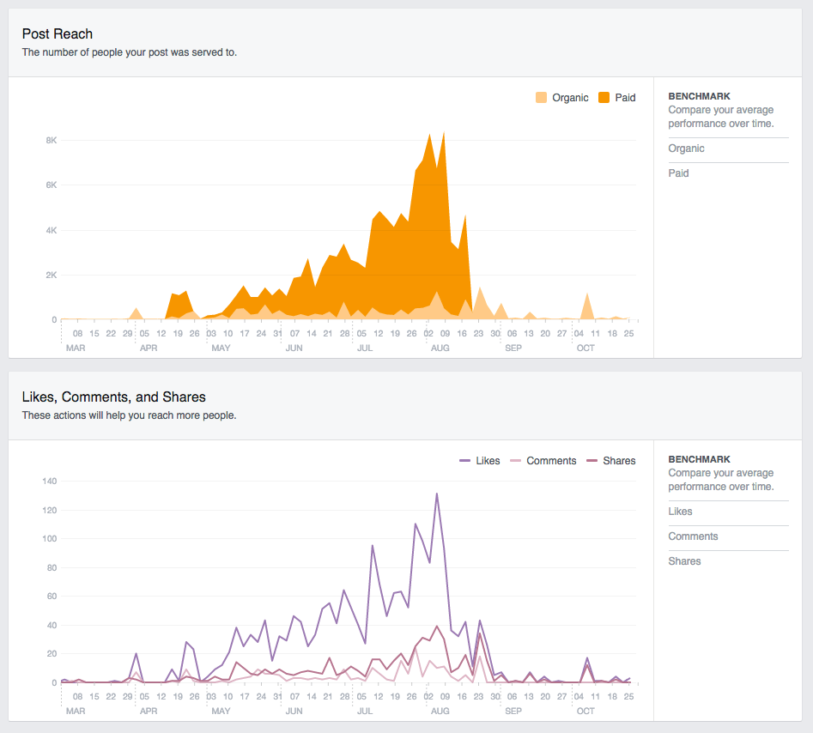Click the October organic reach spike

coord(587,294)
